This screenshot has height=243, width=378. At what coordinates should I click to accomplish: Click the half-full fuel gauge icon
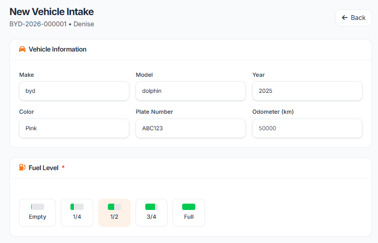tap(114, 207)
